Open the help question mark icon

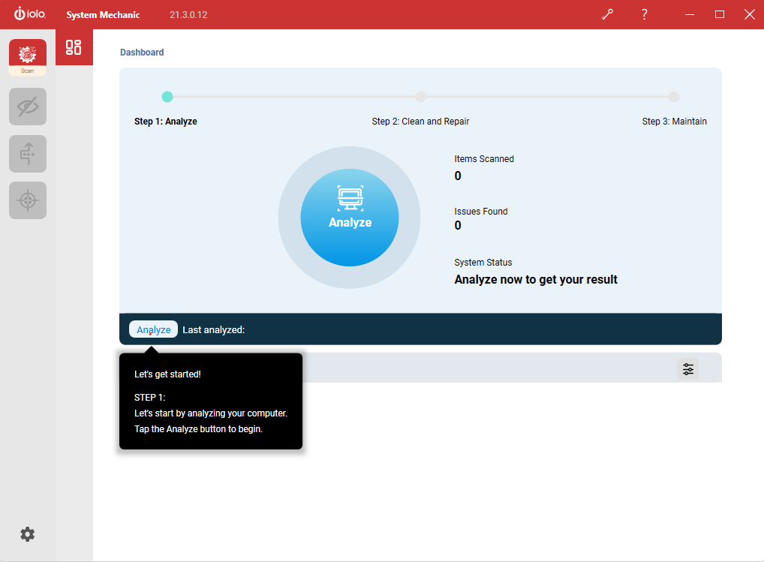click(x=644, y=14)
